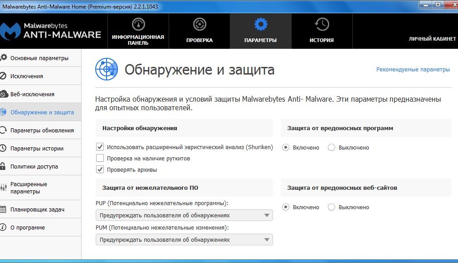Select Включено for malware protection
Image resolution: width=458 pixels, height=263 pixels.
coord(286,147)
